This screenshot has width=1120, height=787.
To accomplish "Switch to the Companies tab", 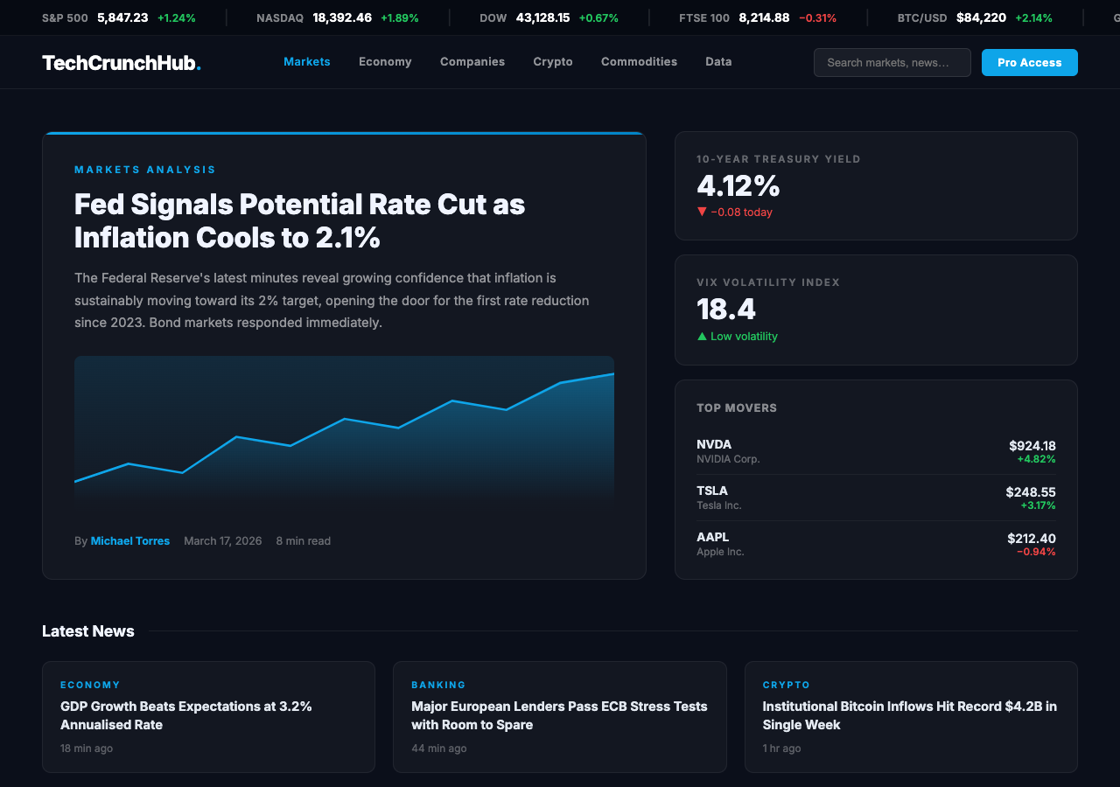I will coord(472,62).
